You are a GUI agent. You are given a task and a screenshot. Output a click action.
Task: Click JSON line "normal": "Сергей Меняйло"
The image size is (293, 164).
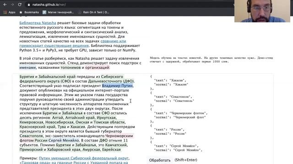point(178,150)
